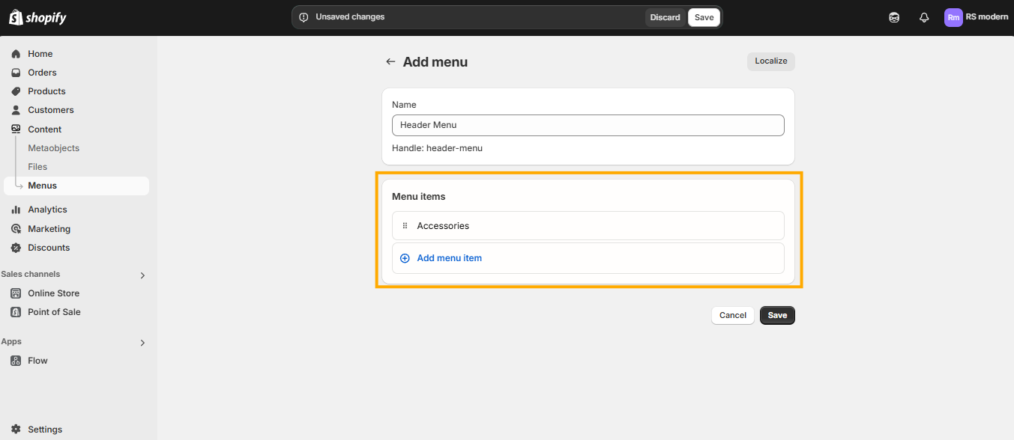Open Analytics in the sidebar

tap(47, 210)
